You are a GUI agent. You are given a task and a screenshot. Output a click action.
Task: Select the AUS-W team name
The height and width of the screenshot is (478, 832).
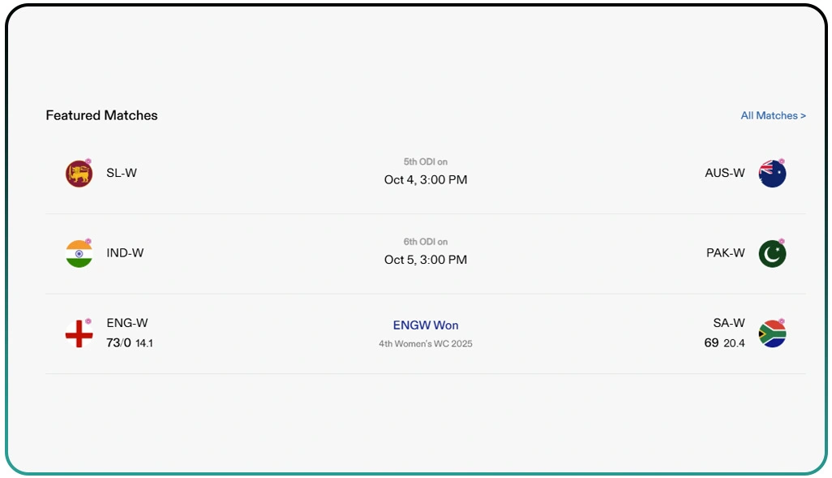click(x=725, y=173)
